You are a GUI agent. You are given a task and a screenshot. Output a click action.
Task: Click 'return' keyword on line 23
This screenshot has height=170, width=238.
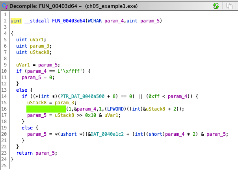pyautogui.click(x=24, y=153)
